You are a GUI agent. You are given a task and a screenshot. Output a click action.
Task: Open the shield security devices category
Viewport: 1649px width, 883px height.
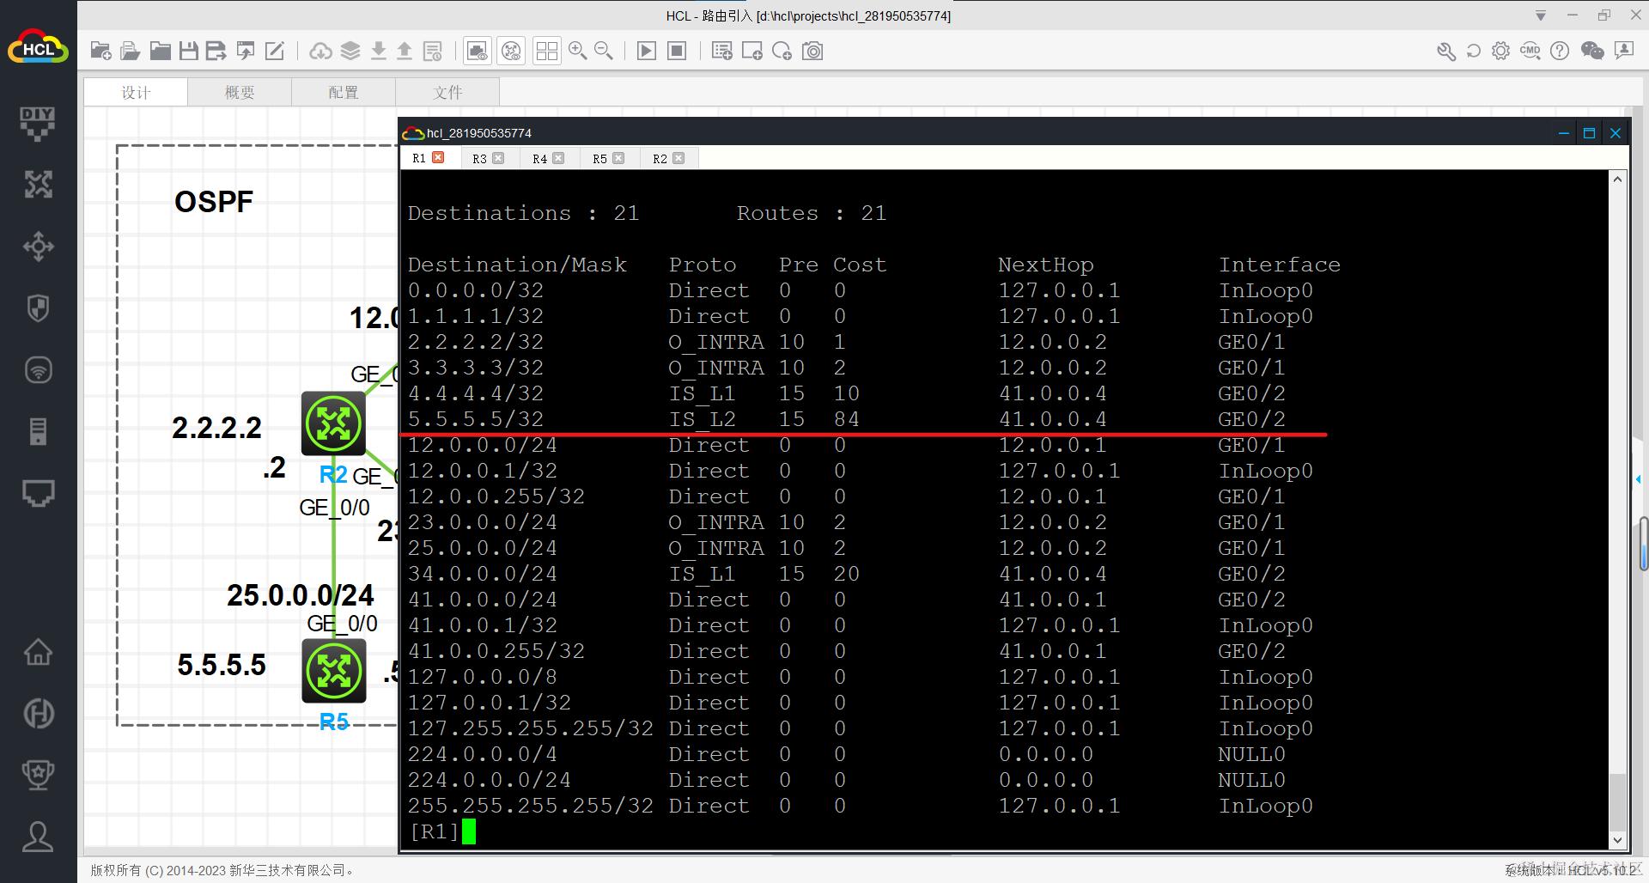pos(38,308)
